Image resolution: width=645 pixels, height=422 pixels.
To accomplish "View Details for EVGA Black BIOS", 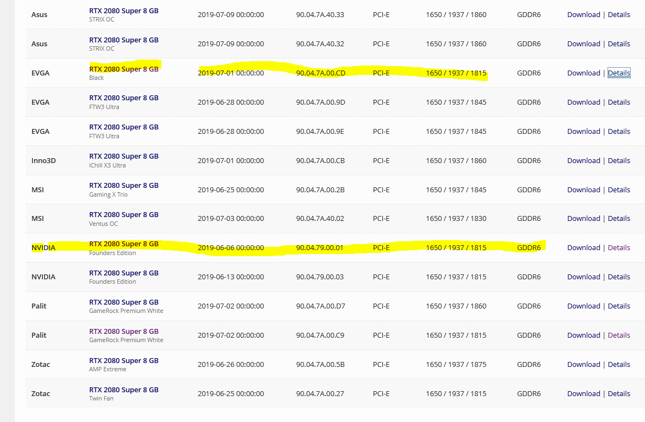I will point(619,73).
